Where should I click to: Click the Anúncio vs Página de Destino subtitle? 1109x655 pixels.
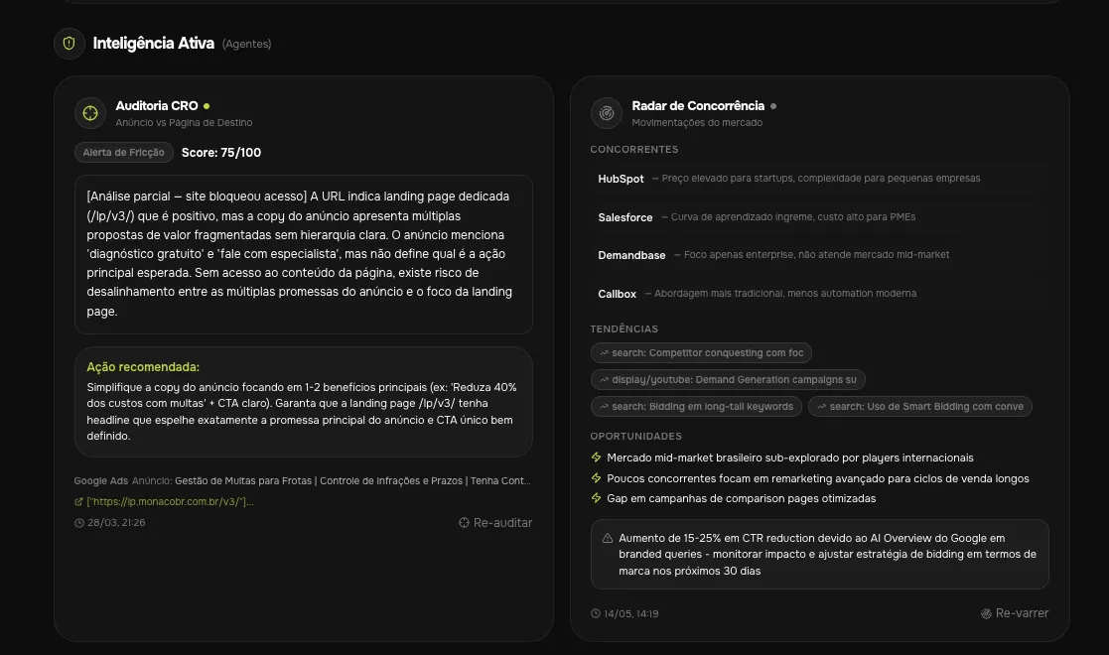coord(184,122)
